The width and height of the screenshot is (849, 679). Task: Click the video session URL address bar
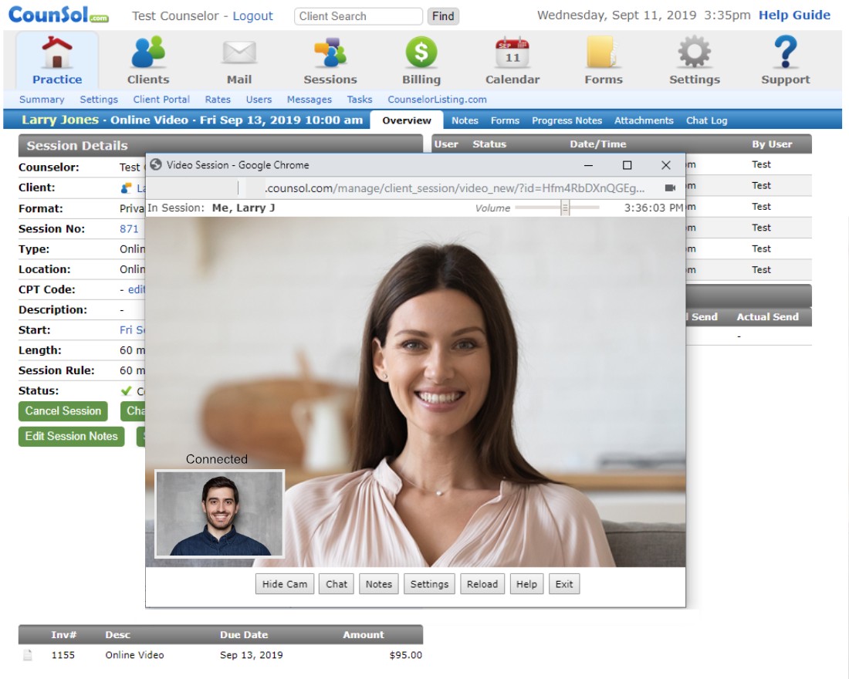[455, 188]
